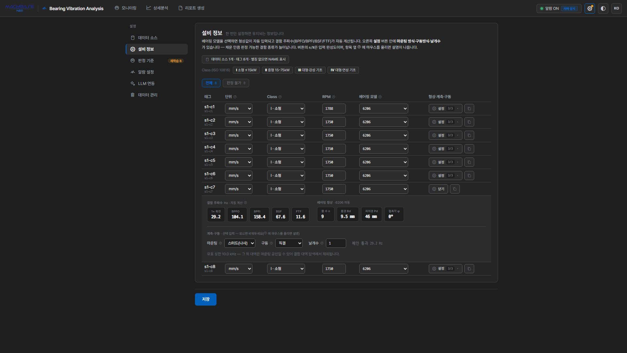Go to the 상세분석 top navigation tab
627x353 pixels.
point(157,8)
